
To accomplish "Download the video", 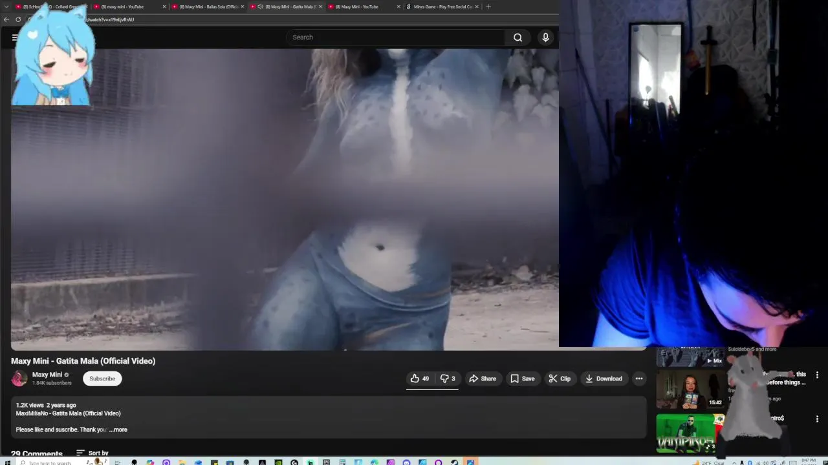I will click(604, 378).
